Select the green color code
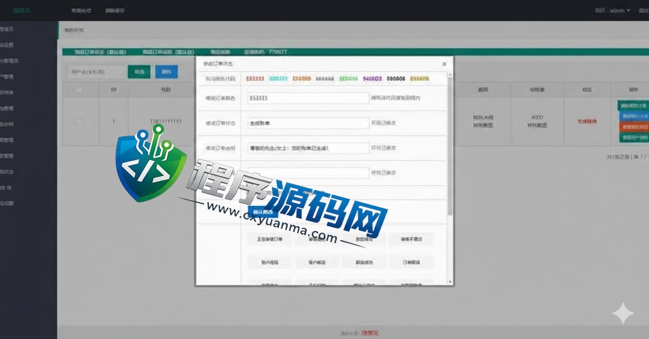Screen dimensions: 649x339 point(349,79)
